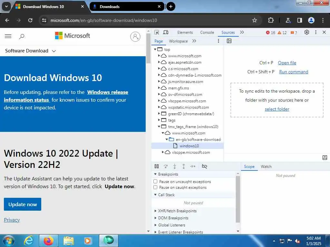
Task: Click Step into next function icon
Action: tap(174, 166)
